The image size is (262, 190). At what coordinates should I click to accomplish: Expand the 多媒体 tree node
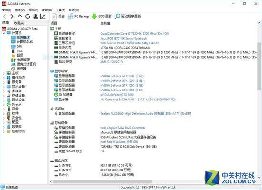[4, 91]
